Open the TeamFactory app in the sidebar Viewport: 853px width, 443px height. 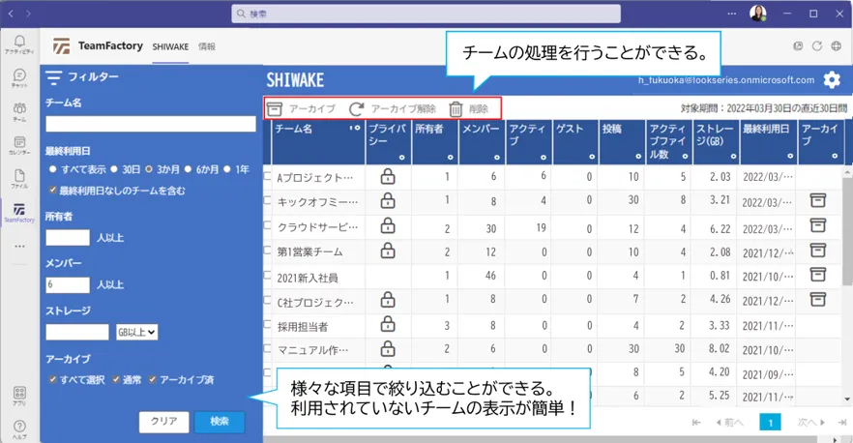tap(18, 212)
